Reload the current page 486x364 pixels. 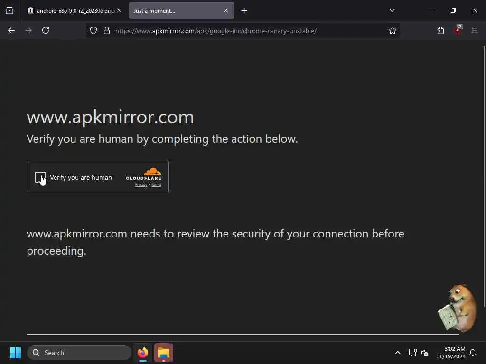46,30
